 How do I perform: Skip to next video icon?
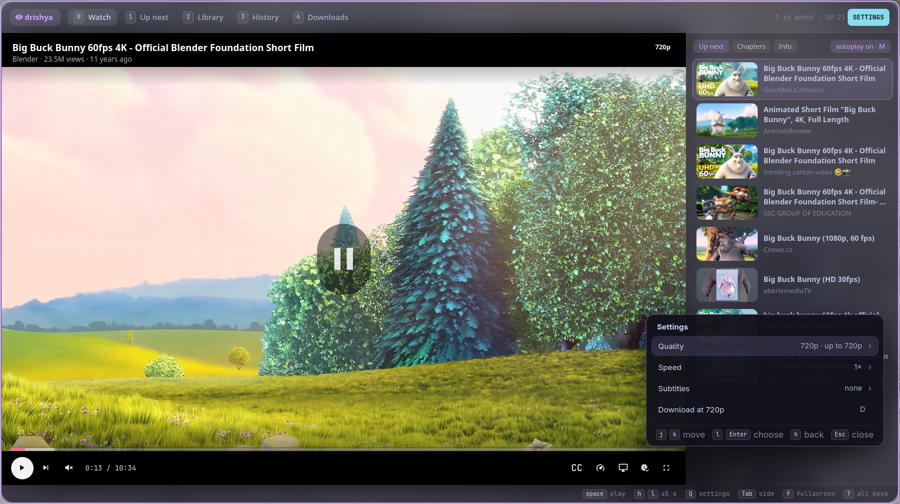pos(46,468)
